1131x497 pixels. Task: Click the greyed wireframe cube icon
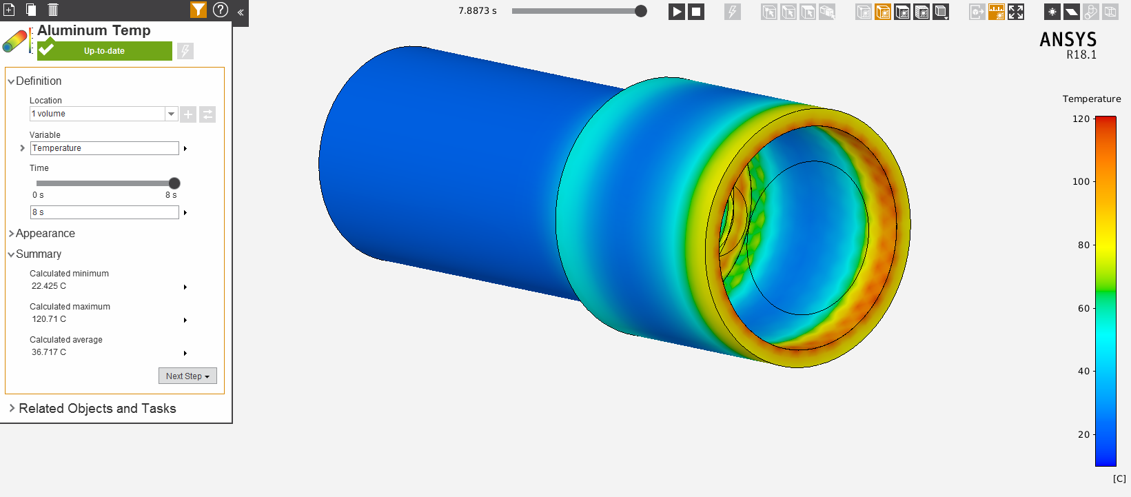click(1110, 12)
